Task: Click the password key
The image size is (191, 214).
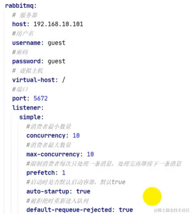Action: (26, 61)
